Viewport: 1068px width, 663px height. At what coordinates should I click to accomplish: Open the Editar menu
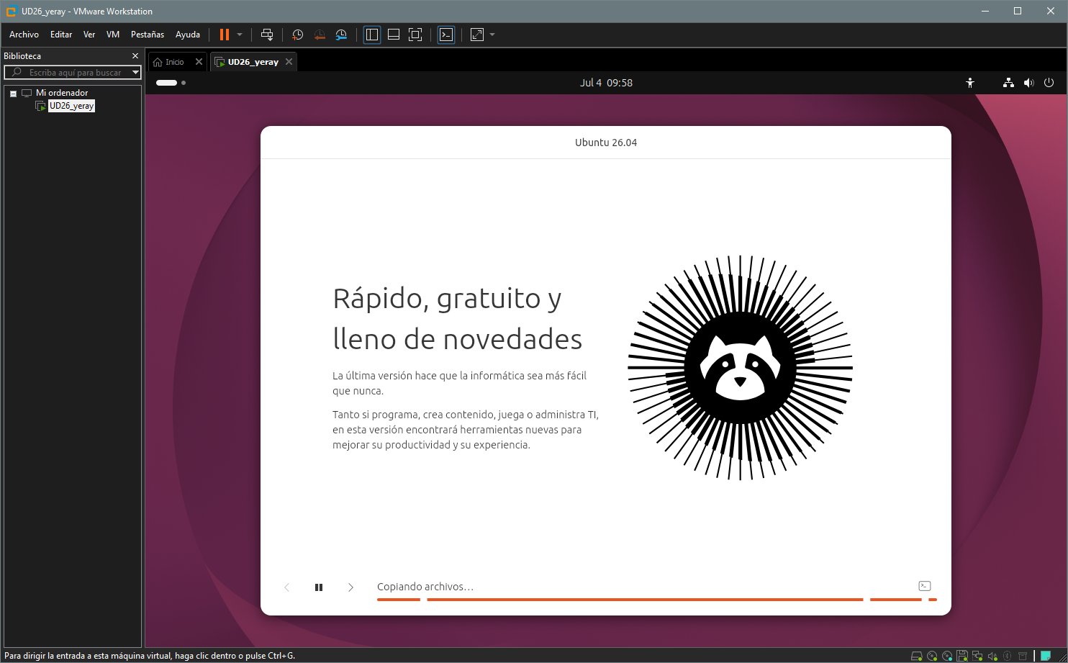[61, 35]
